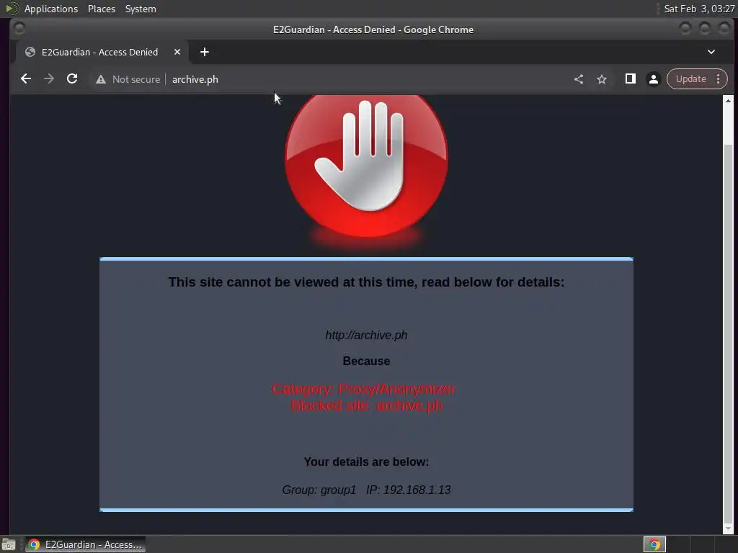
Task: Open the Applications menu
Action: [x=51, y=9]
